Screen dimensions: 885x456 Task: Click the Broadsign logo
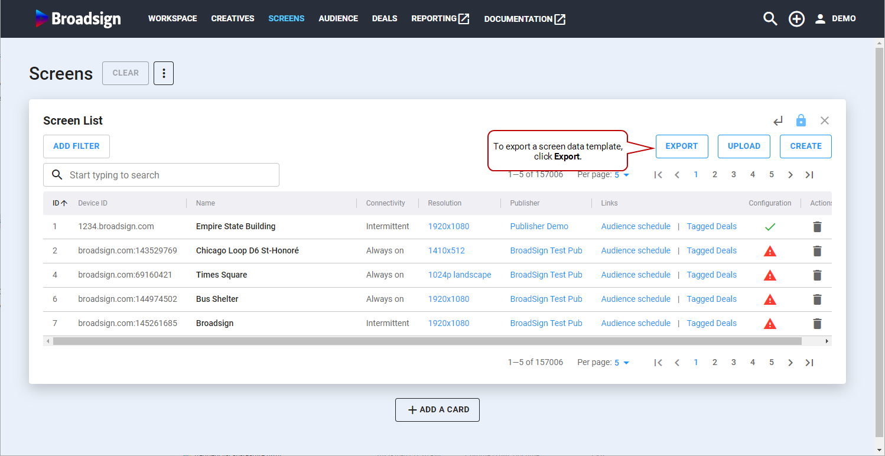point(78,18)
